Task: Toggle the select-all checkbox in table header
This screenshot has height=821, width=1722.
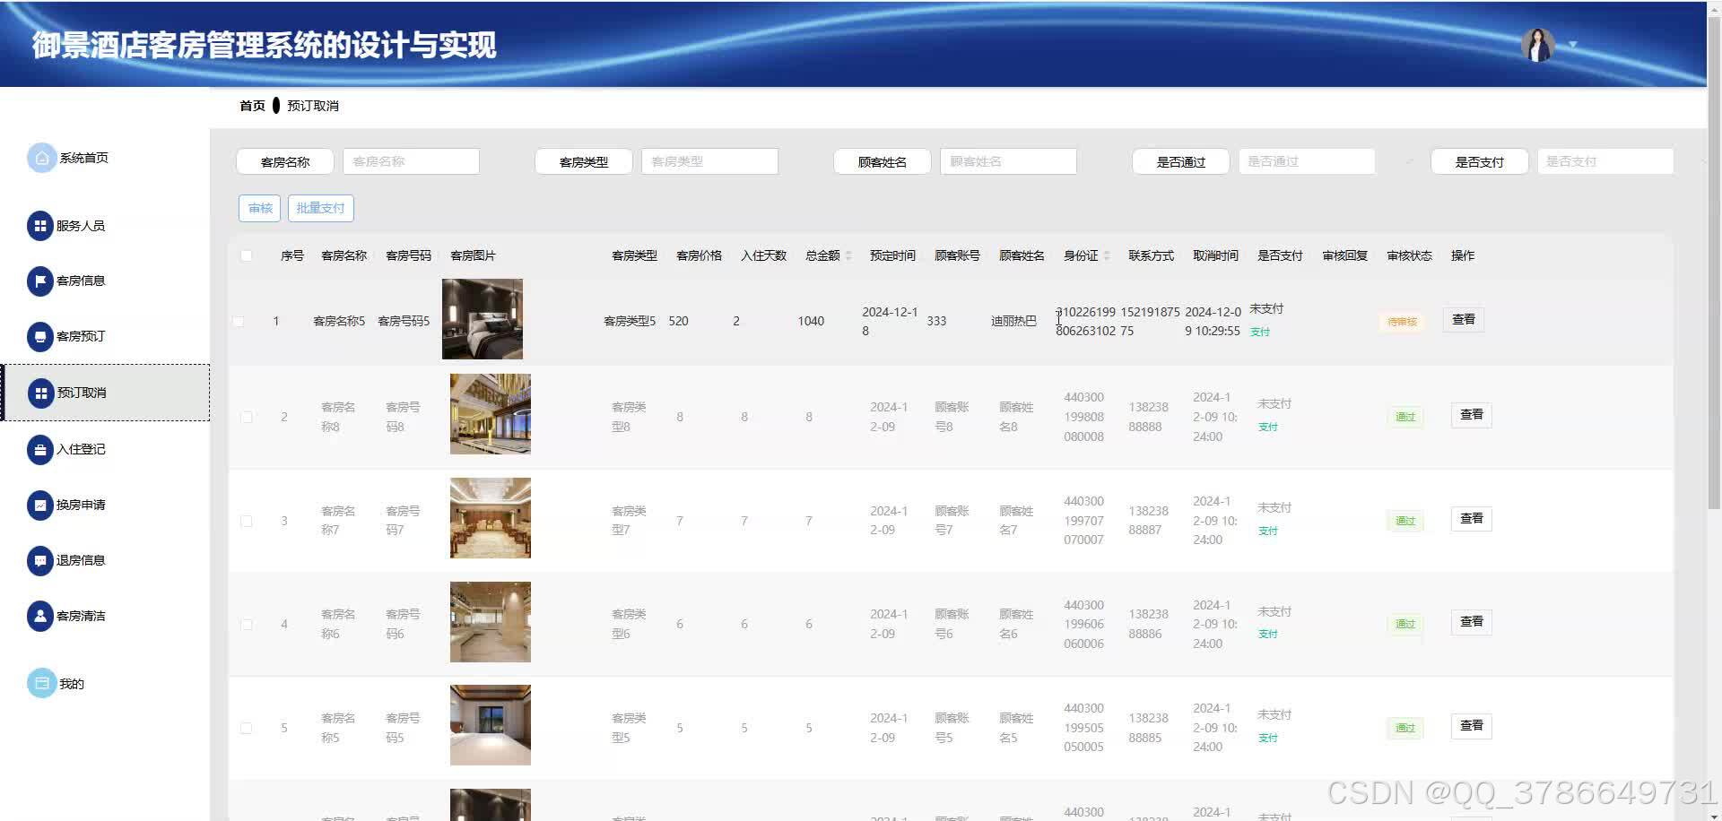Action: (x=247, y=255)
